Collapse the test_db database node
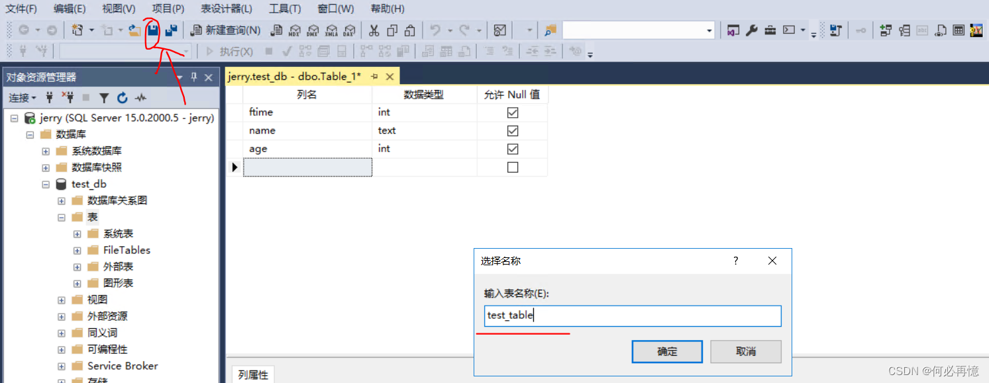 46,185
